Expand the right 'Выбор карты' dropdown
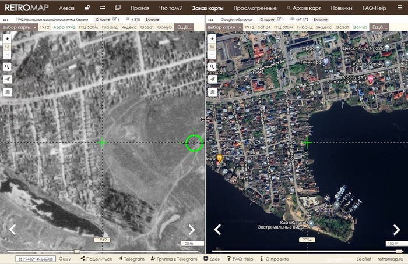Screen dimensions: 408x264 (x=223, y=27)
